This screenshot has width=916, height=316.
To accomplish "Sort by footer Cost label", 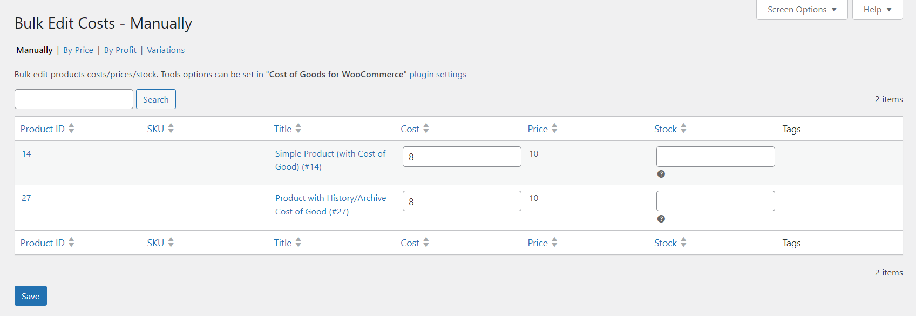I will tap(410, 243).
